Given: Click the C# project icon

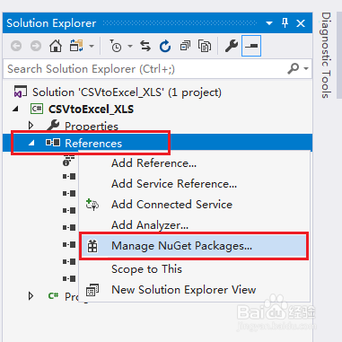Looking at the screenshot, I should click(37, 109).
